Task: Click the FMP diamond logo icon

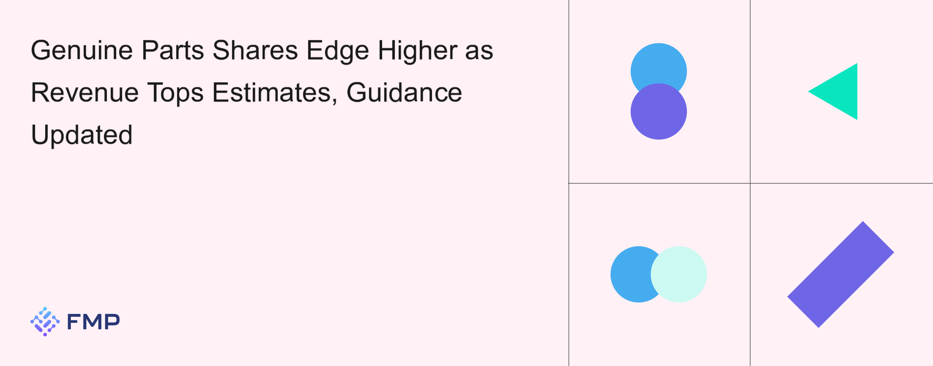Action: [x=45, y=321]
